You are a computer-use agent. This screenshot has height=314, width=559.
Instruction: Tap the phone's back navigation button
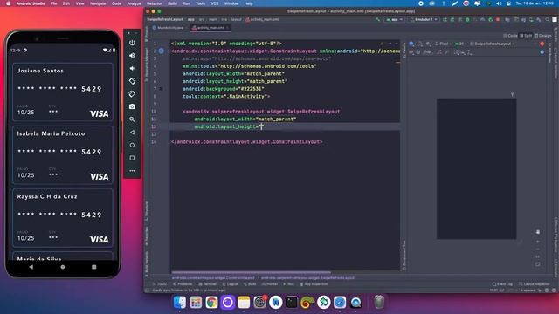31,267
